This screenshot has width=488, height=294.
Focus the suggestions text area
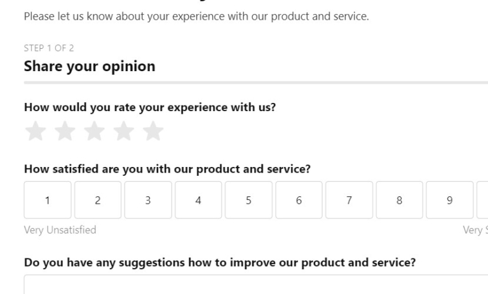pyautogui.click(x=254, y=284)
